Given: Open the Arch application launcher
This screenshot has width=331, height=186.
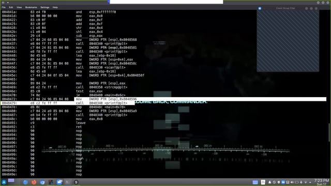Looking at the screenshot, I should point(4,182).
